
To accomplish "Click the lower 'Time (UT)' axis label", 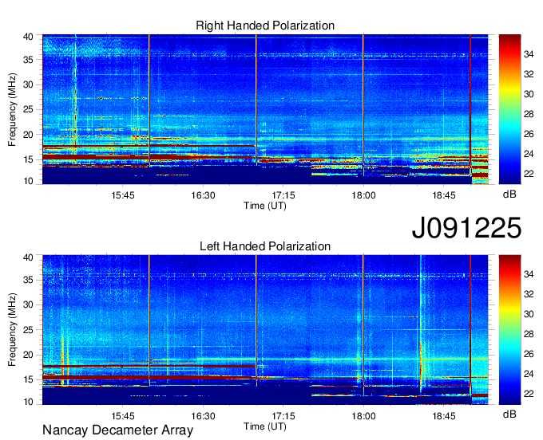I will coord(265,426).
